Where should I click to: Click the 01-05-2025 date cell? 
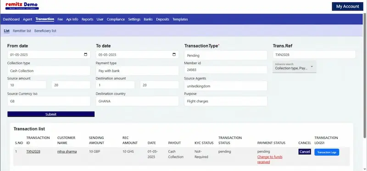point(153,154)
